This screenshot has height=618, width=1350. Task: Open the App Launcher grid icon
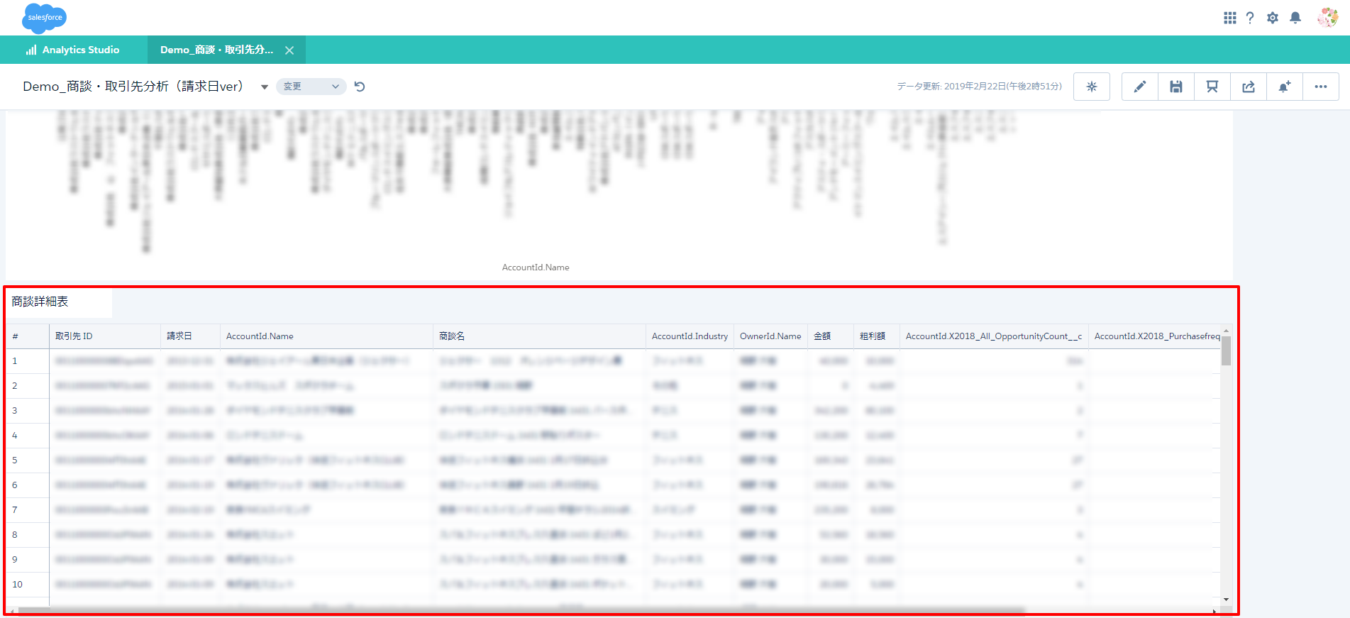click(x=1229, y=18)
